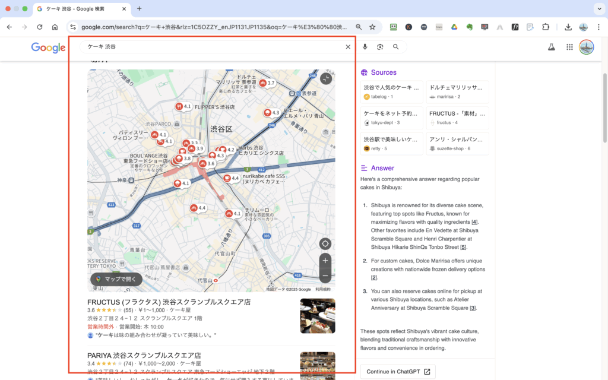Close the ケーキ 渋谷 tab
This screenshot has width=608, height=380.
coord(124,8)
